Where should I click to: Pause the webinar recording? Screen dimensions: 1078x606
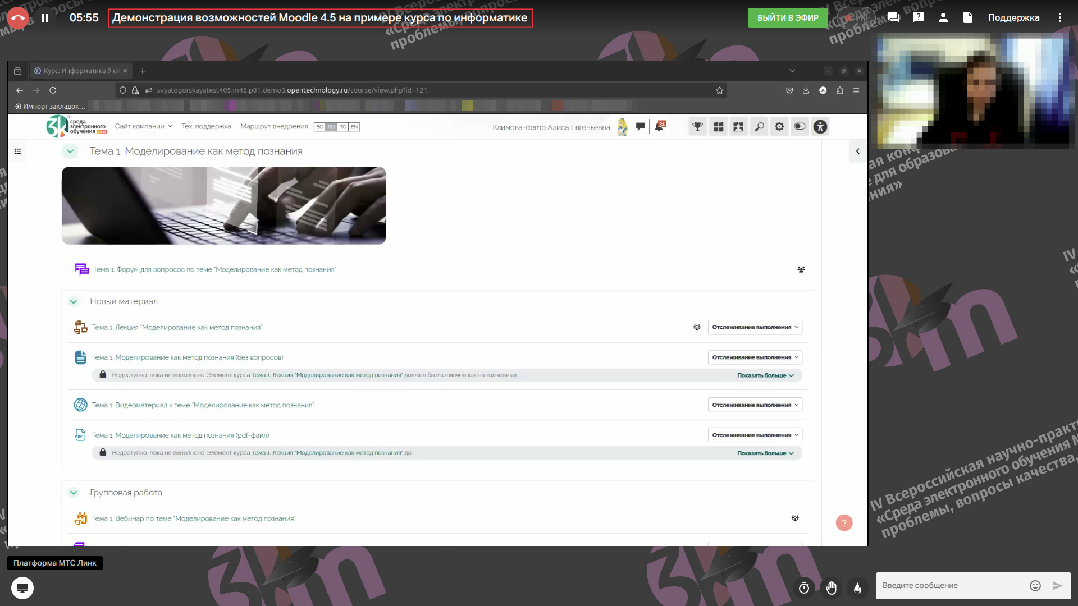(x=45, y=18)
